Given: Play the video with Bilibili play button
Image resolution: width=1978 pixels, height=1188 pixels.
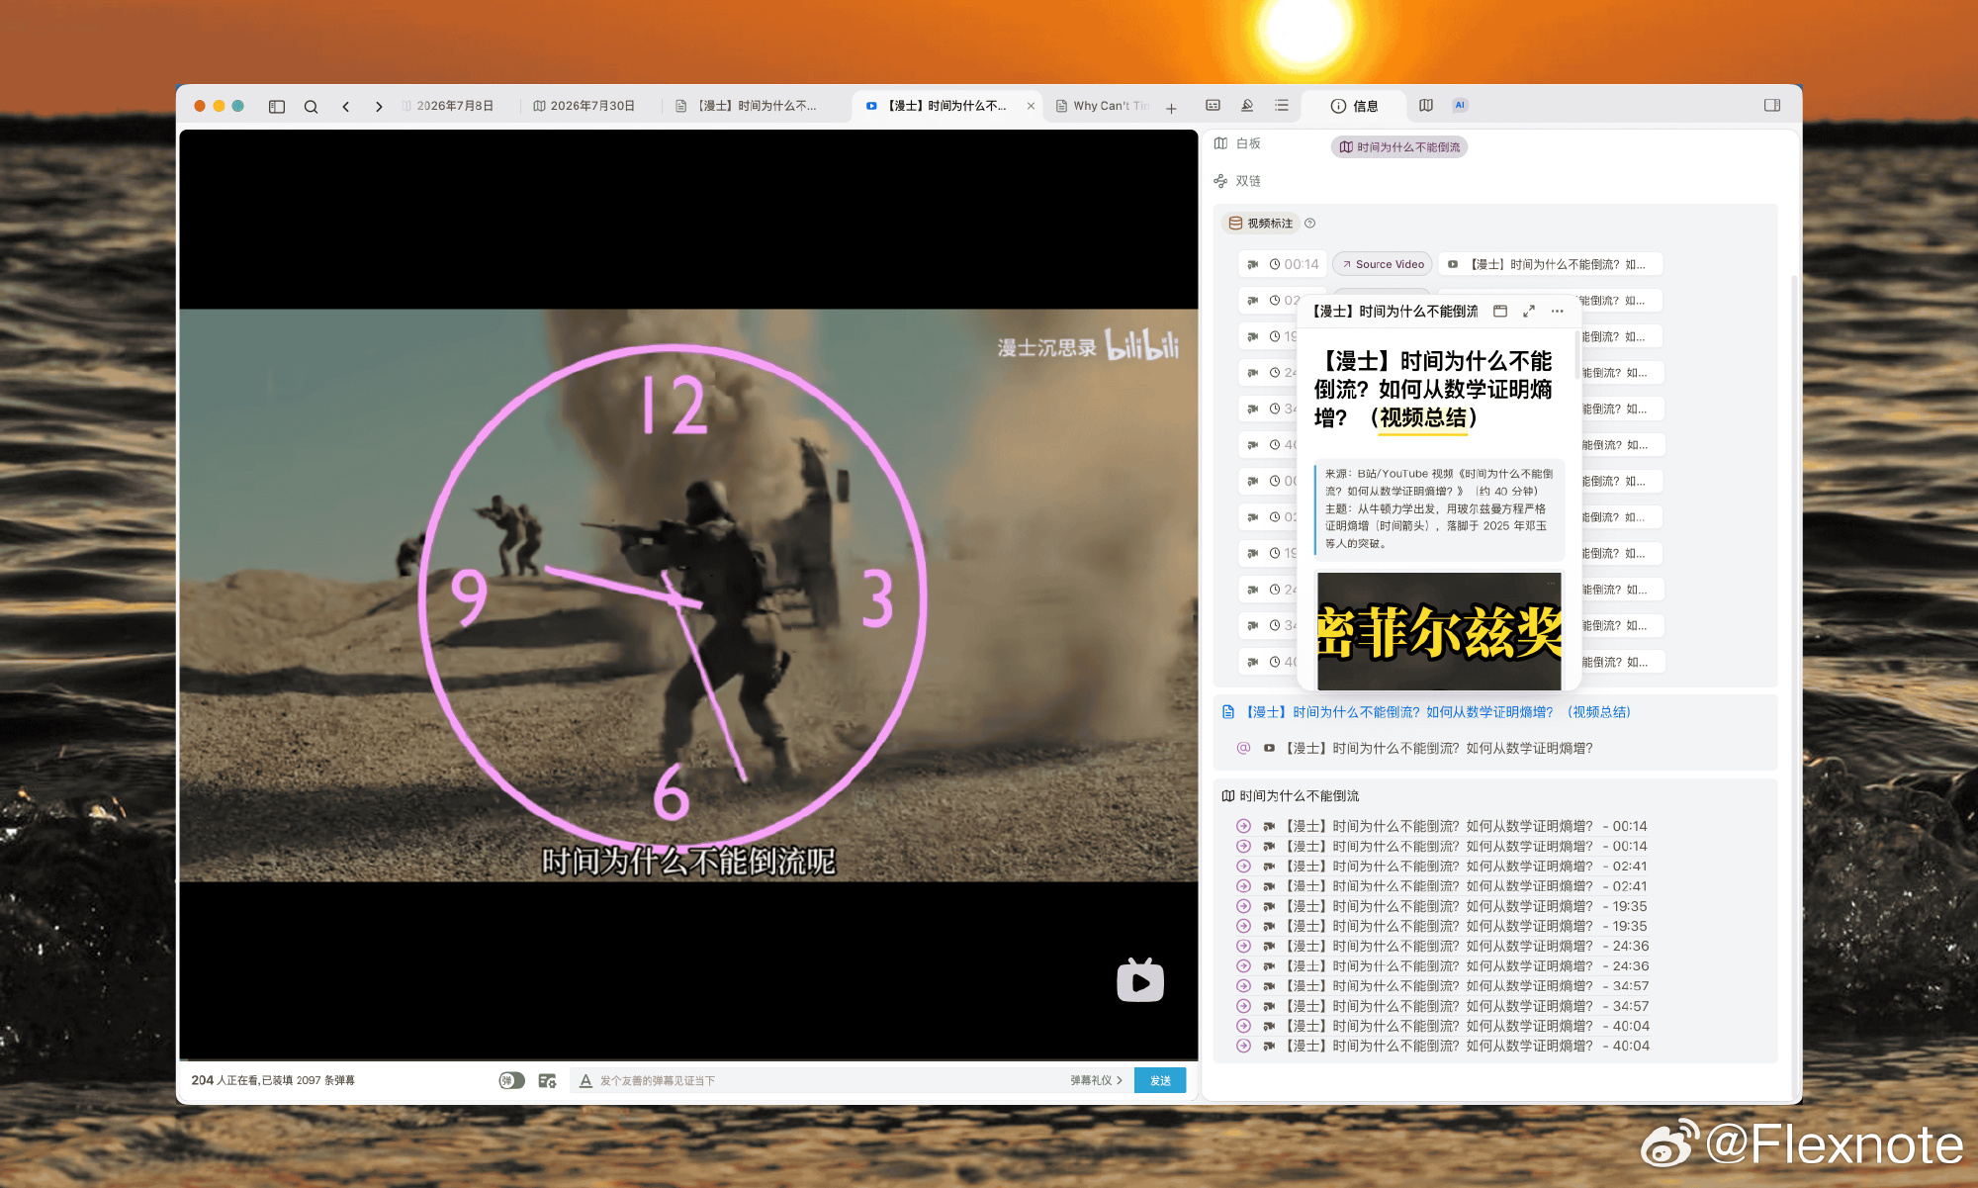Looking at the screenshot, I should pyautogui.click(x=1140, y=980).
